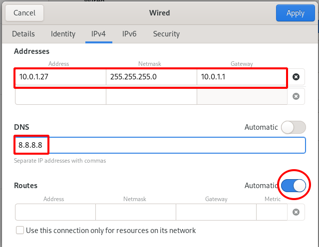Screen dimensions: 319x247
Task: Cancel the Wired settings dialog
Action: pos(24,13)
